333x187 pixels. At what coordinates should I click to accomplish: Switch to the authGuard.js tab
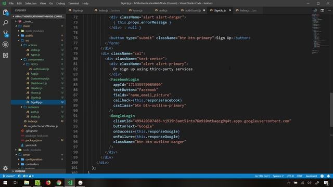(x=193, y=10)
